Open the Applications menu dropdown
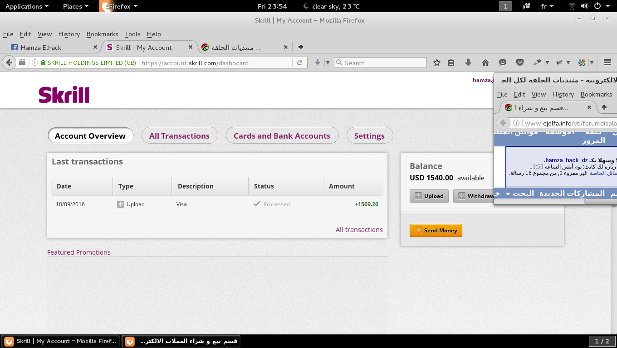 tap(27, 6)
